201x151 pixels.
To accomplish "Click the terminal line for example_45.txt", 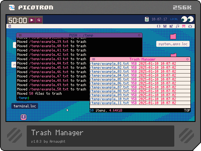I will tap(51, 68).
